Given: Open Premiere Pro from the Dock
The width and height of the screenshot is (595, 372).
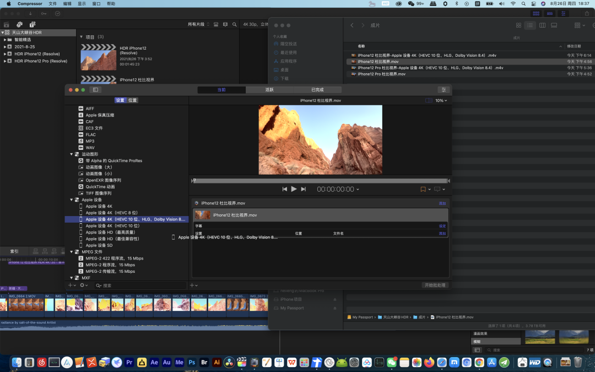Looking at the screenshot, I should (x=129, y=363).
